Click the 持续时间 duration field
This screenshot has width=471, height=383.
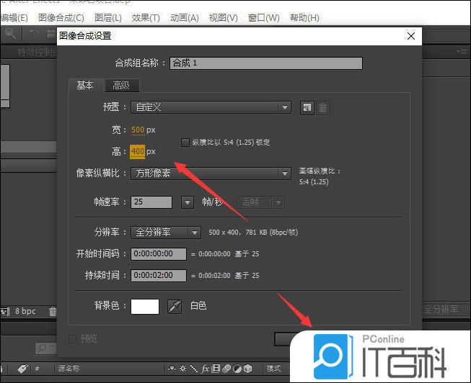tap(159, 275)
